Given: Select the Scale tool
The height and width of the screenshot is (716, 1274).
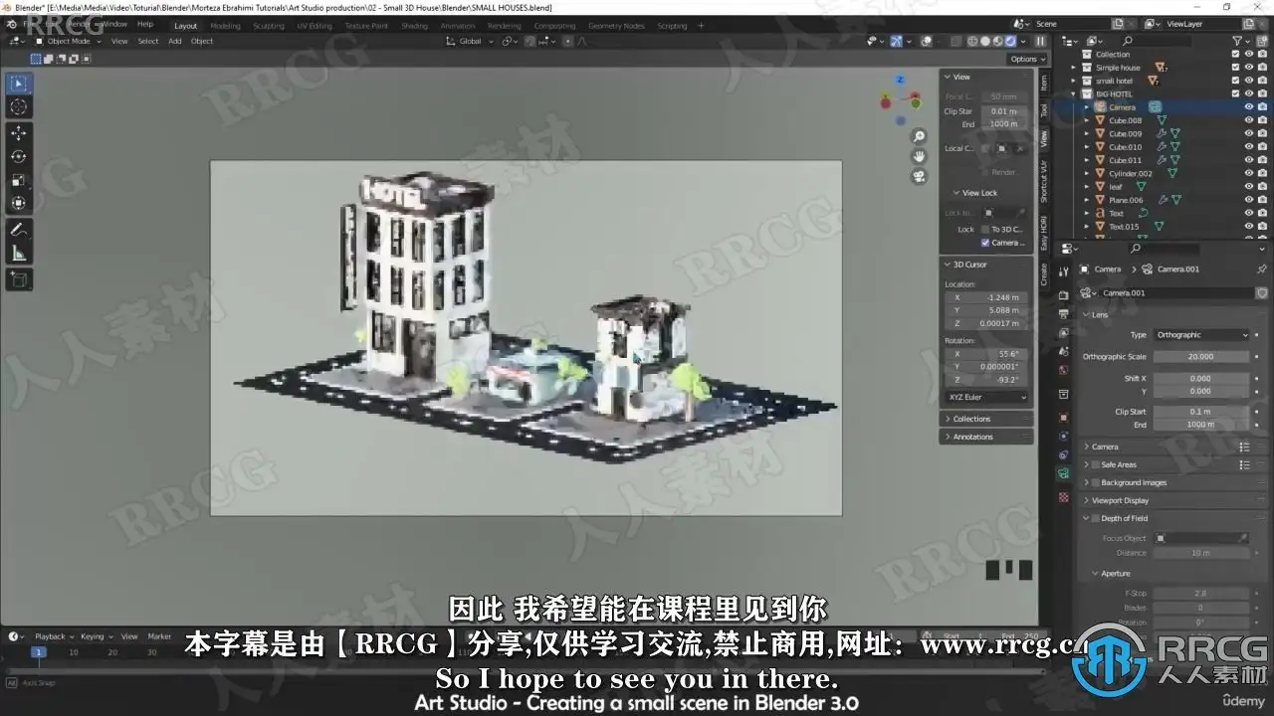Looking at the screenshot, I should [x=18, y=180].
